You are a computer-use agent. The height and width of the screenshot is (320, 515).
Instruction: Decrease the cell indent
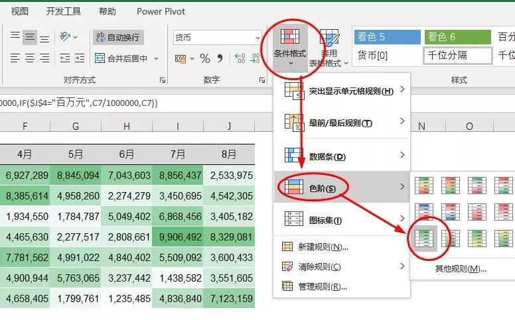point(64,58)
